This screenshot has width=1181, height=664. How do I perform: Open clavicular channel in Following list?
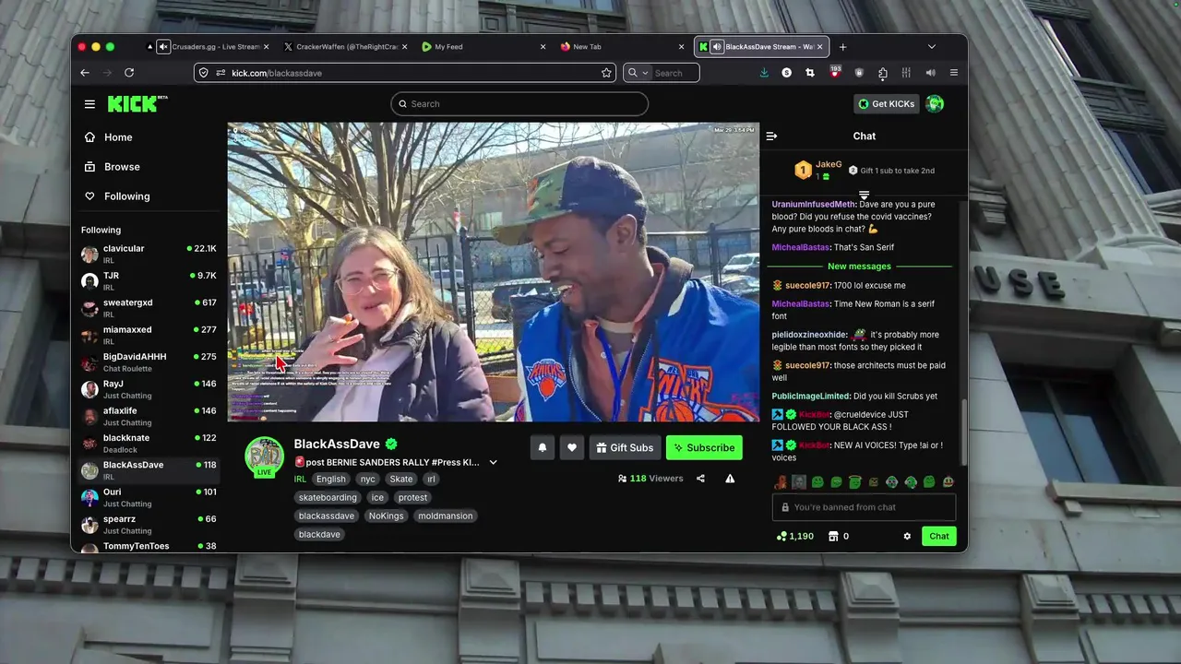149,255
